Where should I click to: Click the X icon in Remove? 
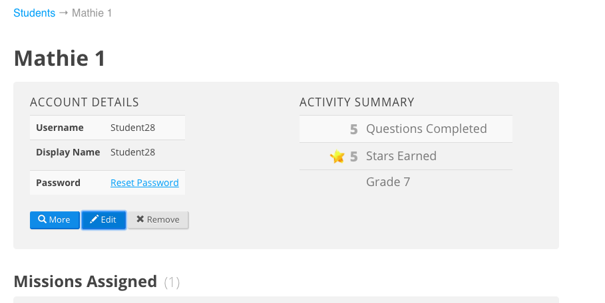coord(140,219)
